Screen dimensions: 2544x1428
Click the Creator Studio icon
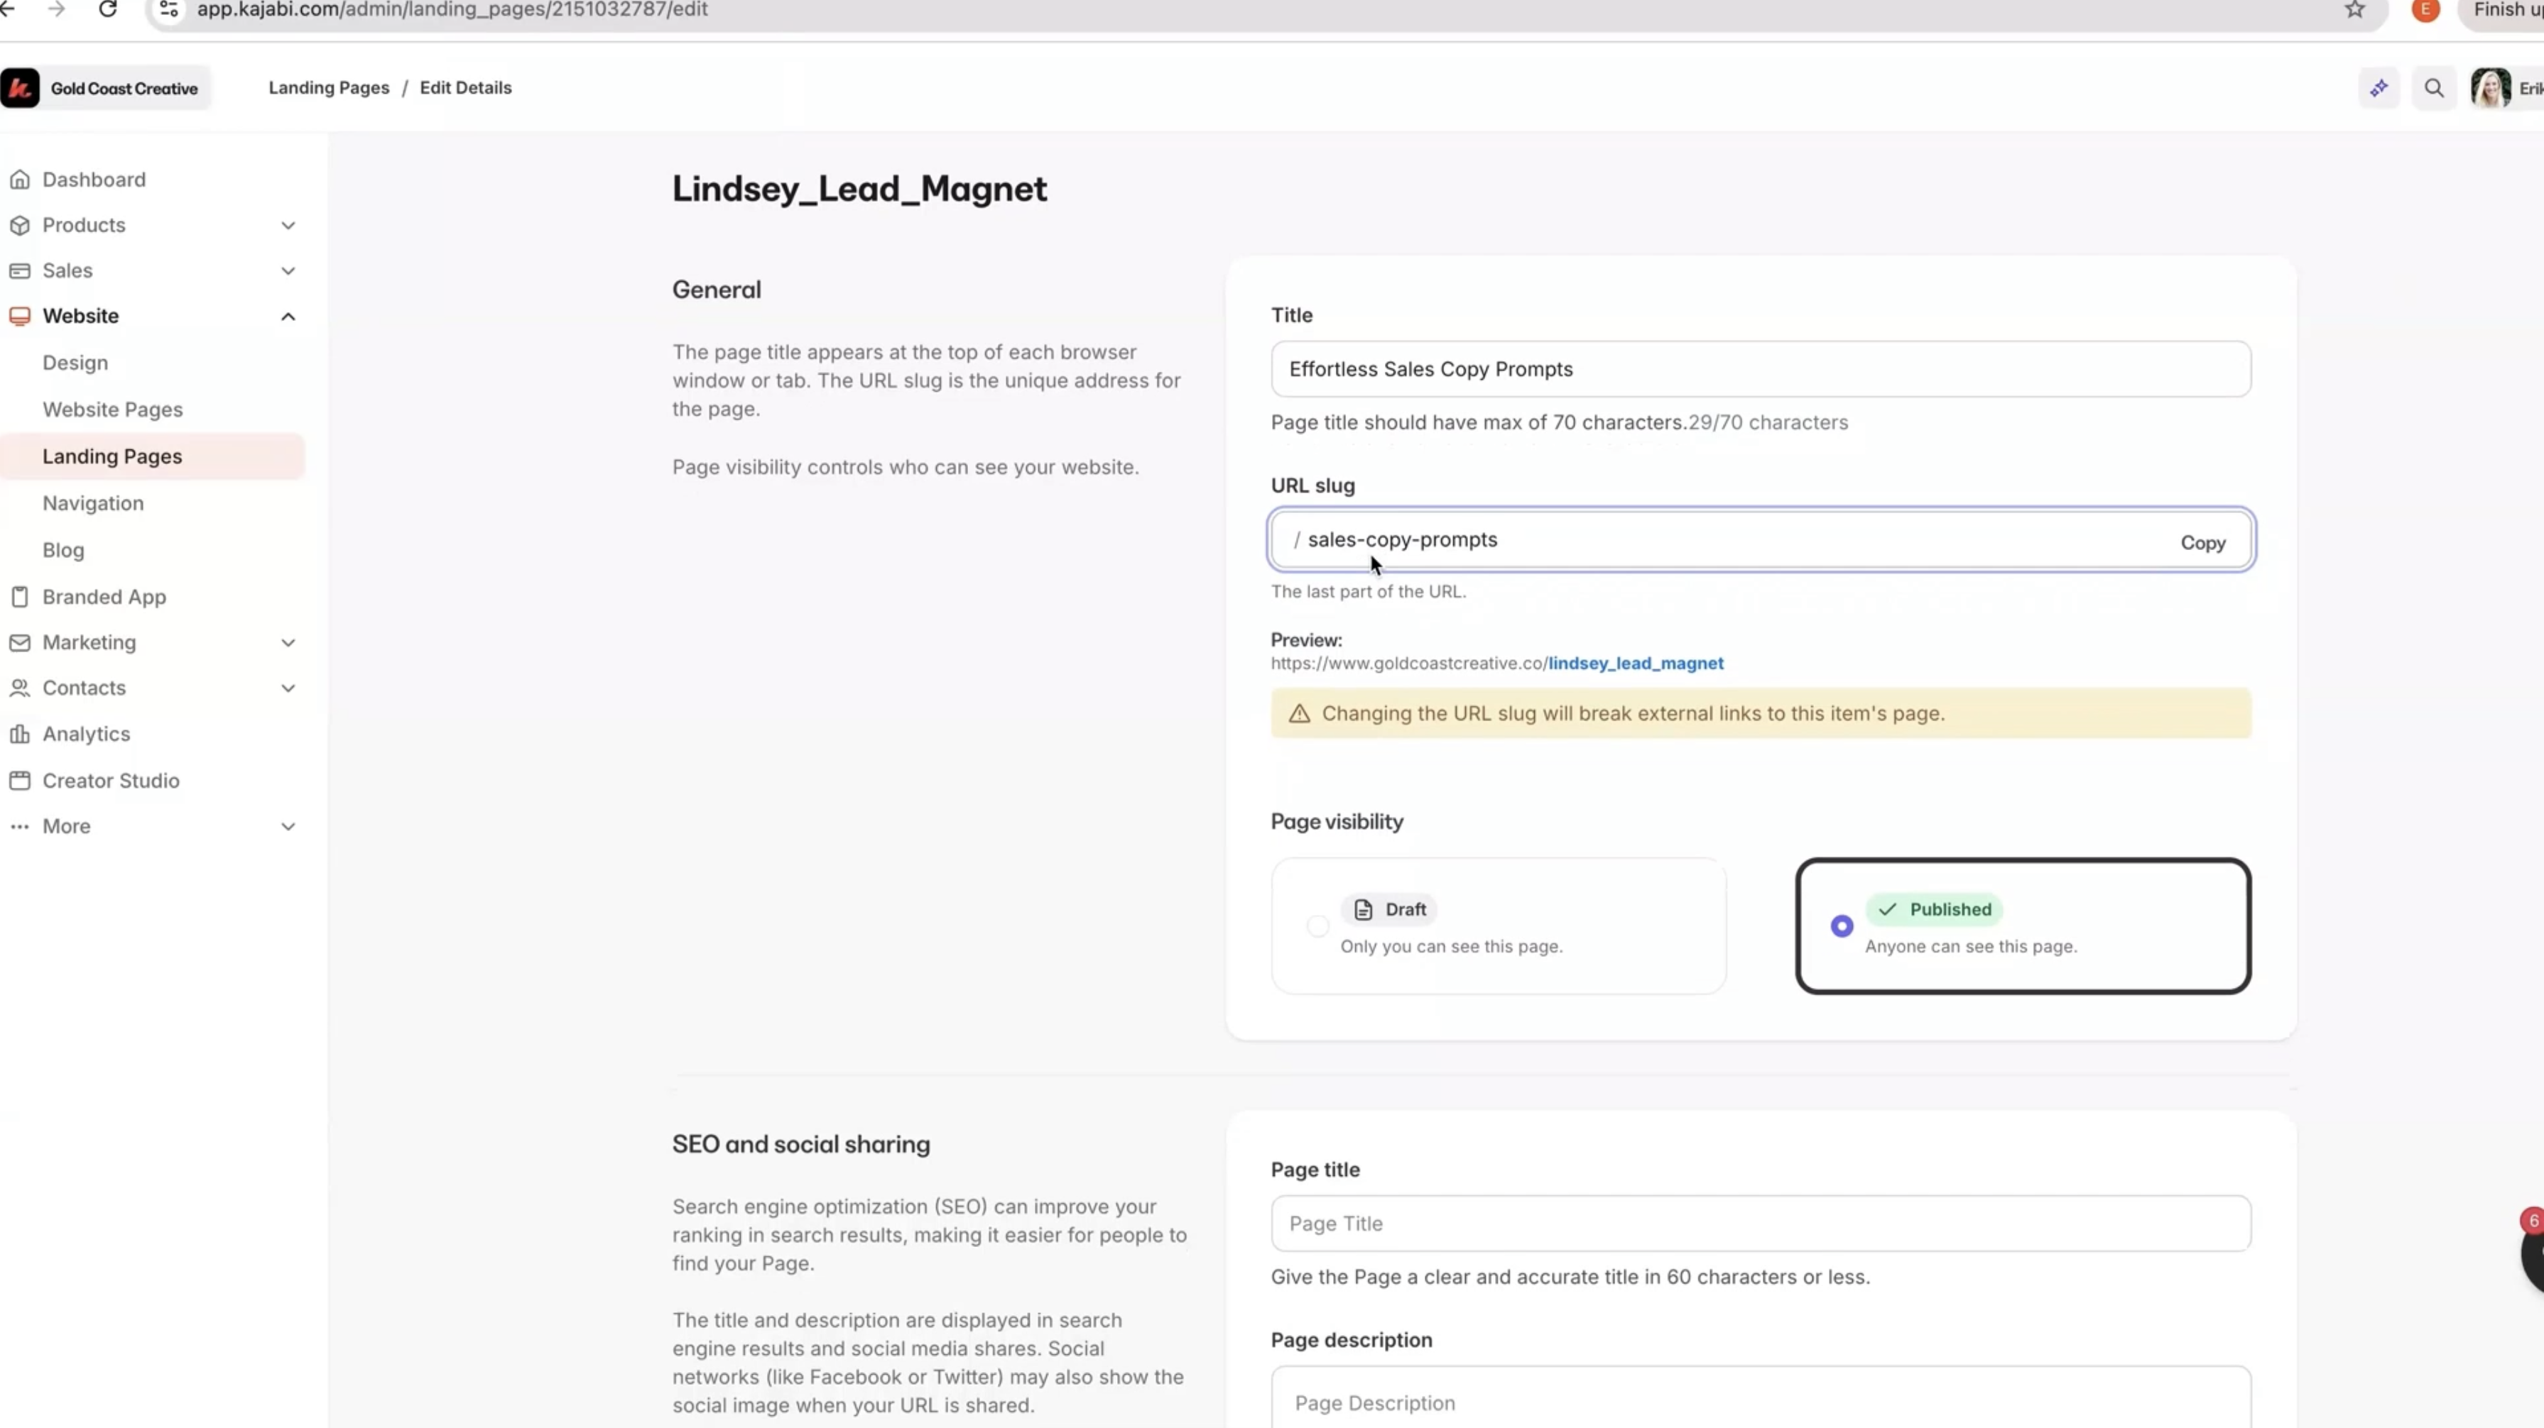click(x=20, y=781)
